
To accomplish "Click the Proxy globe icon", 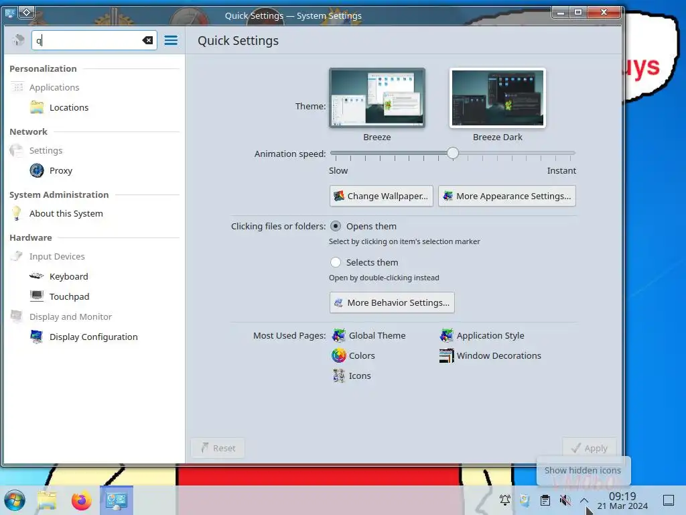I will (37, 170).
